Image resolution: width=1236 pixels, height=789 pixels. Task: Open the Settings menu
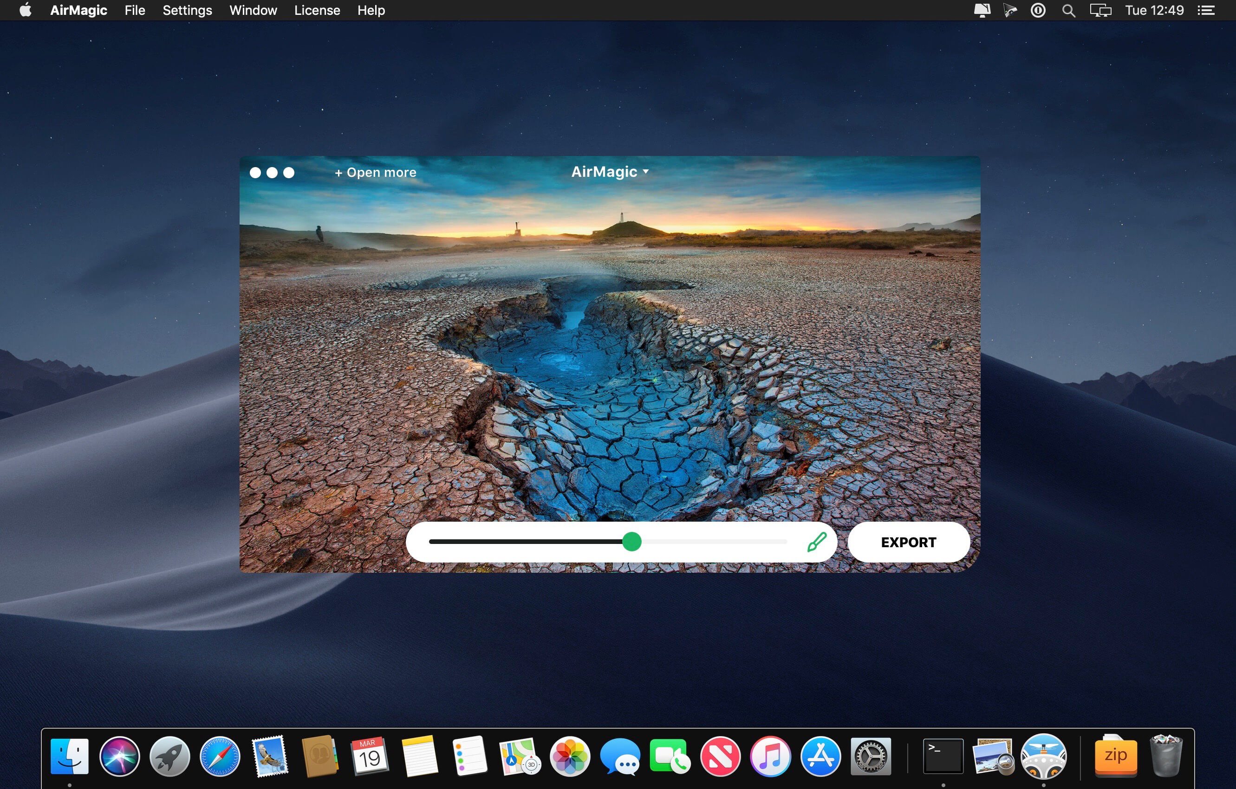[x=187, y=10]
